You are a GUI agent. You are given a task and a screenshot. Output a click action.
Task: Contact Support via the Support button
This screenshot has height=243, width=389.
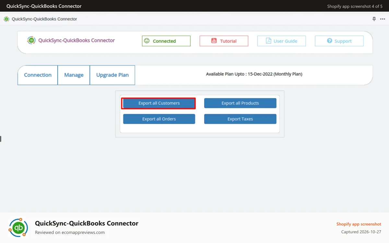click(339, 41)
